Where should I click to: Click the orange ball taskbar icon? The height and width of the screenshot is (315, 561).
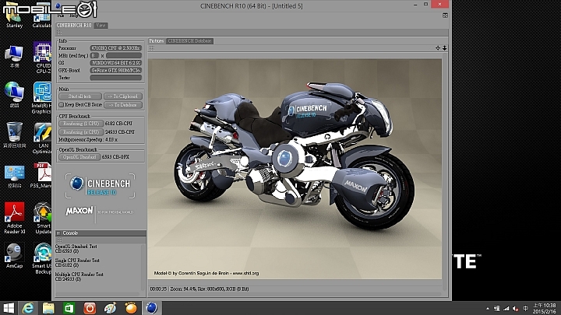[x=131, y=308]
